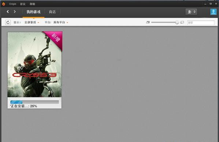Open the 好友 menu
This screenshot has height=142, width=219.
(23, 4)
